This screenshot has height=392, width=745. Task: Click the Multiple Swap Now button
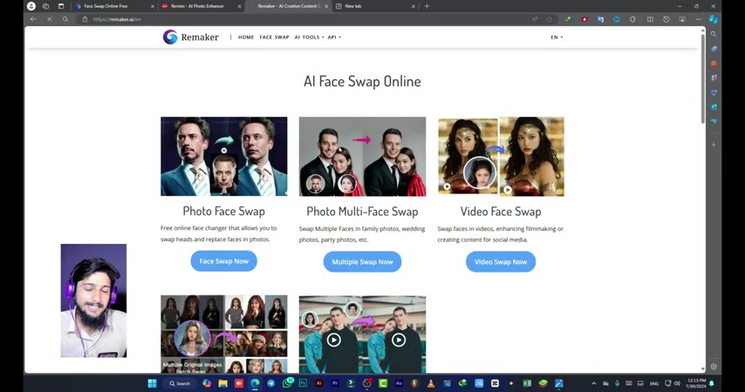pos(363,261)
